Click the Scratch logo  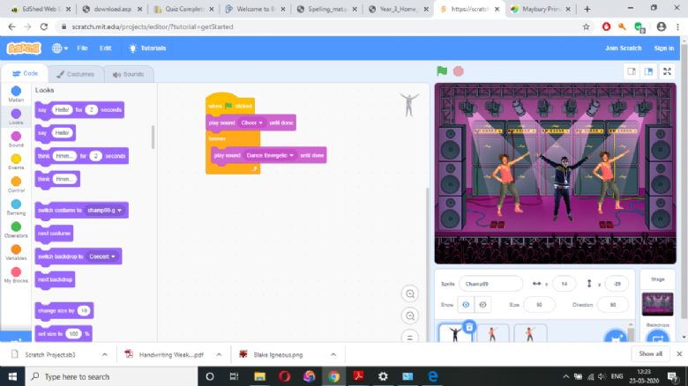coord(24,48)
